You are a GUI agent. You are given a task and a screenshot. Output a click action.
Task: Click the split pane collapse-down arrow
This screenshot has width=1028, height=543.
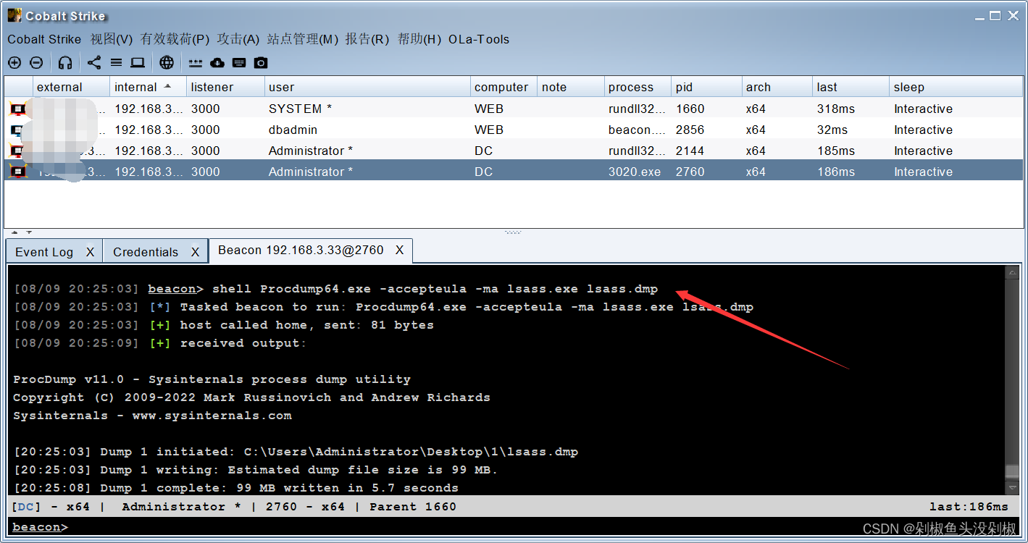29,232
